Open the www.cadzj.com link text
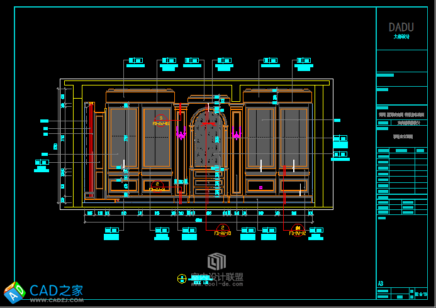The height and width of the screenshot is (308, 436). click(56, 300)
